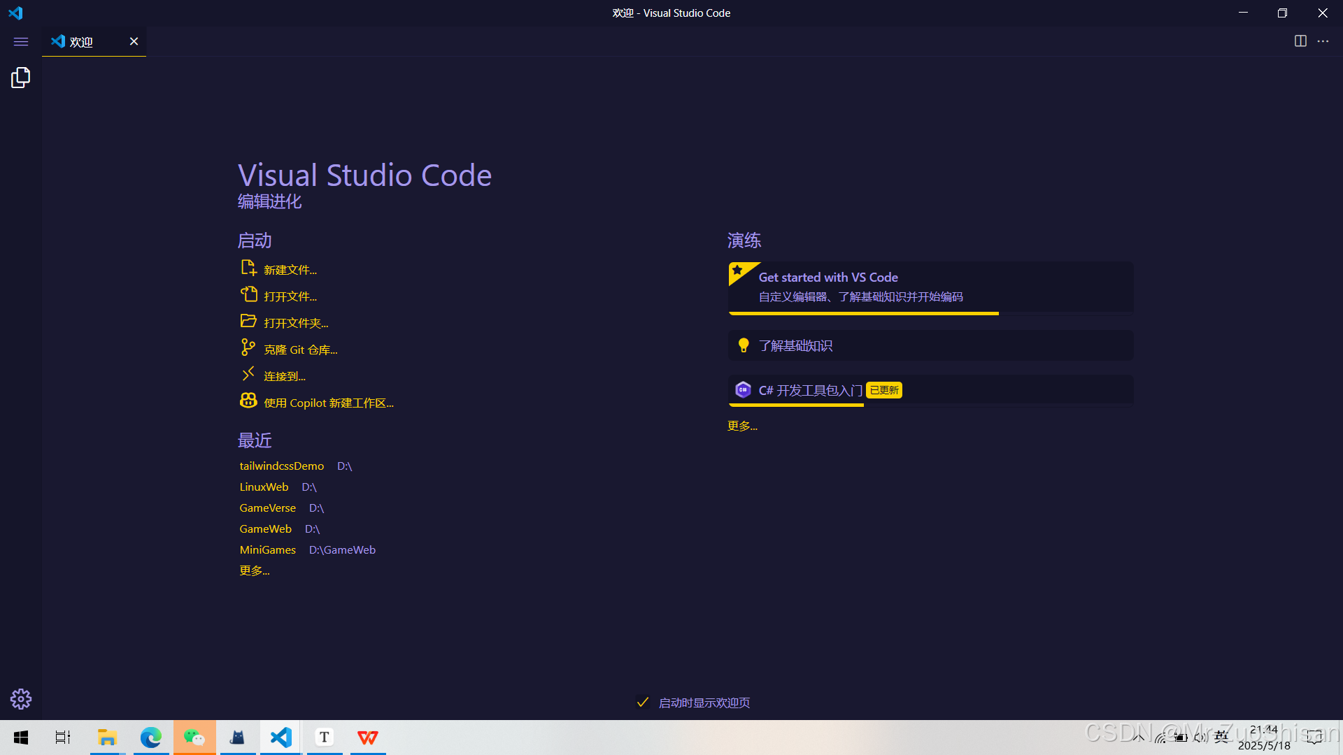Click the hamburger menu icon
Image resolution: width=1343 pixels, height=755 pixels.
pos(21,42)
